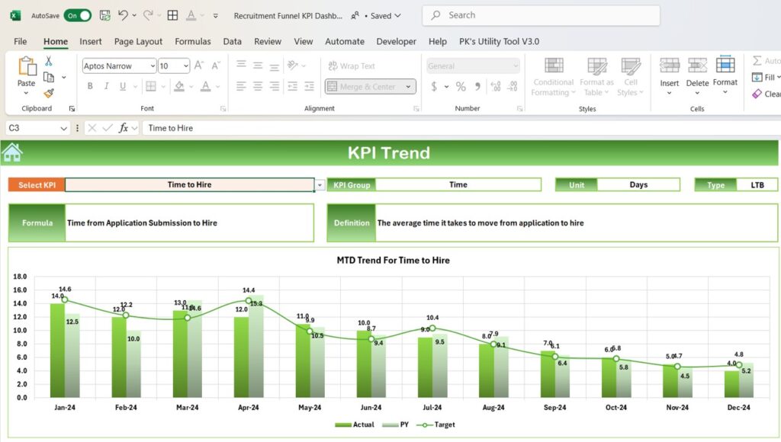Image resolution: width=781 pixels, height=442 pixels.
Task: Apply Percent Style
Action: click(461, 87)
